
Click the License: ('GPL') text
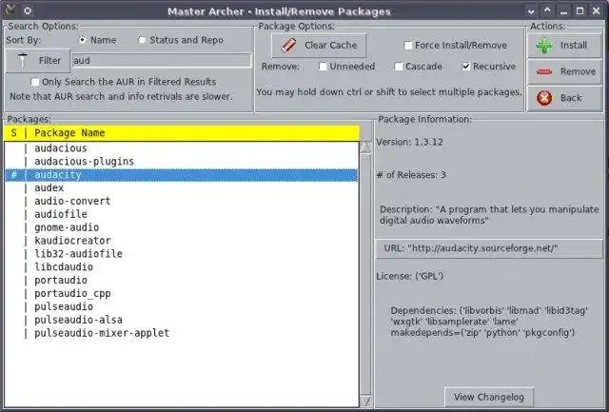click(x=410, y=277)
